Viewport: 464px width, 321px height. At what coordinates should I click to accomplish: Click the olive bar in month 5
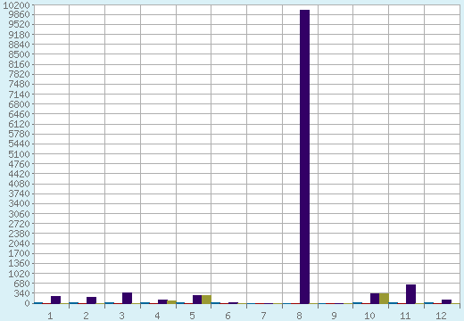206,300
